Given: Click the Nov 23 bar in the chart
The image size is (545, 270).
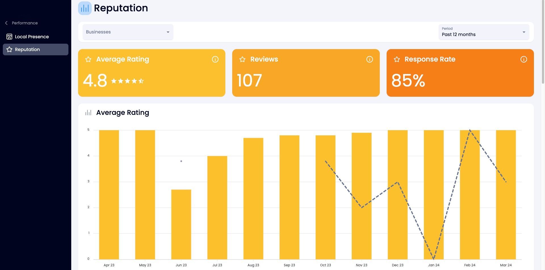Looking at the screenshot, I should click(x=361, y=196).
